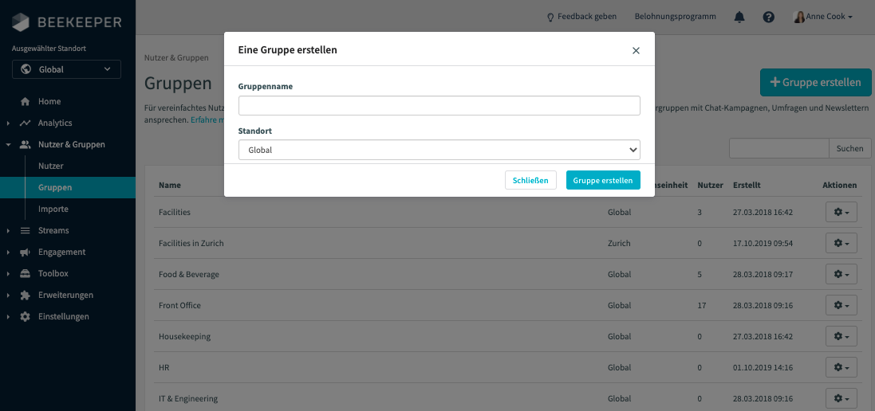Click the Schließen button
The height and width of the screenshot is (411, 875).
point(530,181)
